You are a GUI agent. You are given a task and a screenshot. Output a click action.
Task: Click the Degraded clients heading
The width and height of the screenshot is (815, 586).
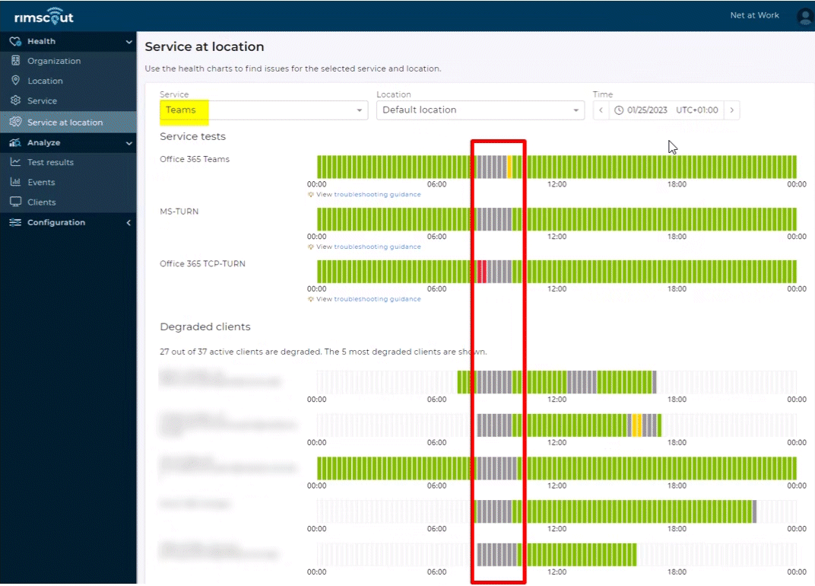coord(205,326)
